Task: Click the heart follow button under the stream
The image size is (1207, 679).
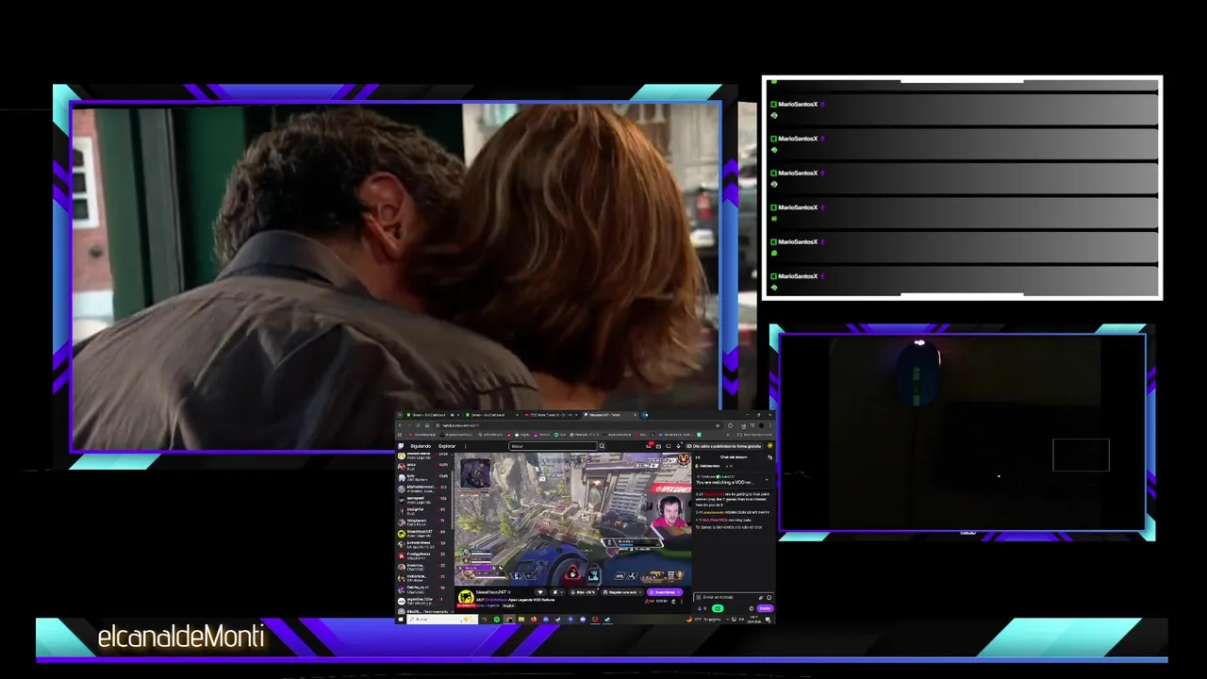Action: click(x=540, y=592)
